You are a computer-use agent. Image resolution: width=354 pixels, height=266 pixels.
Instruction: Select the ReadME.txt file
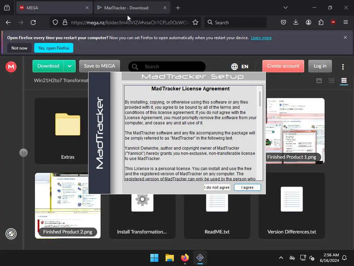pos(217,216)
